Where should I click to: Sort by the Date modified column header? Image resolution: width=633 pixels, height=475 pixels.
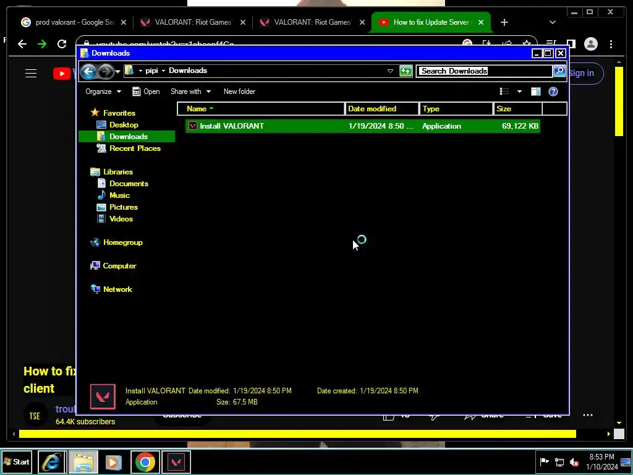pos(382,109)
